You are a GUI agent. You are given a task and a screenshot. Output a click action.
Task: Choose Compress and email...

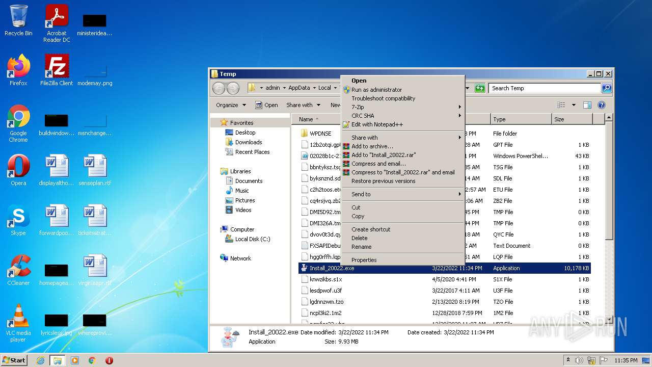(402, 164)
